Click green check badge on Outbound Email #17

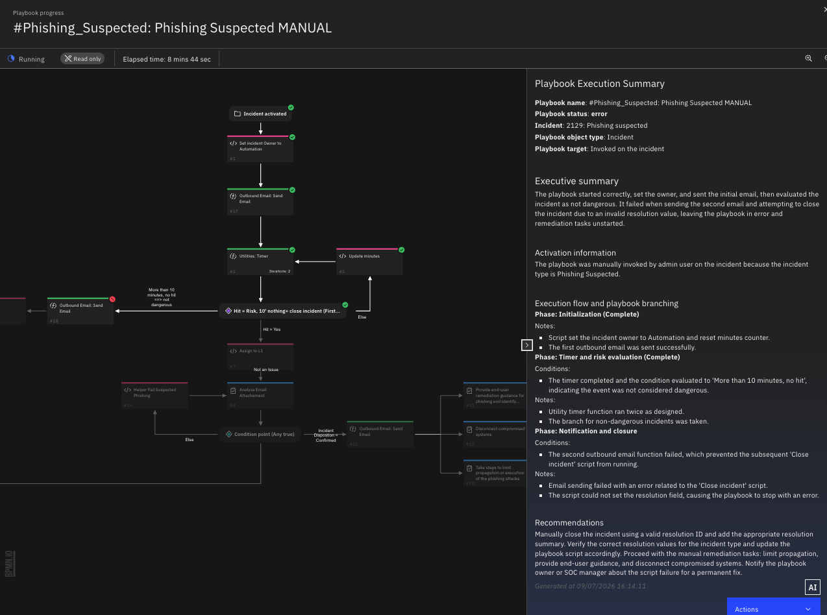[x=292, y=189]
